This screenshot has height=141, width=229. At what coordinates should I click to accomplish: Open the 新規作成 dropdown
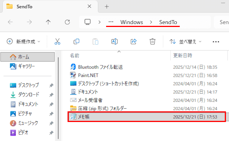pos(23,41)
